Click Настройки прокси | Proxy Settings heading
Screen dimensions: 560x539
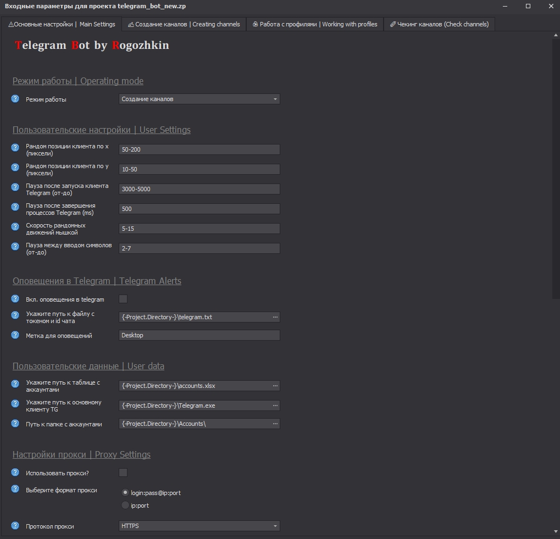pyautogui.click(x=81, y=454)
